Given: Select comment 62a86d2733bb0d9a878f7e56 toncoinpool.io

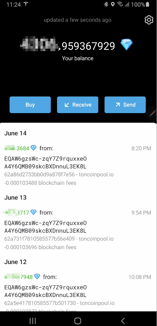Looking at the screenshot, I should click(x=59, y=175).
